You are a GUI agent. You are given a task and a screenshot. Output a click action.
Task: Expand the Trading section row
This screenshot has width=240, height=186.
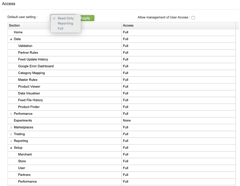point(11,134)
